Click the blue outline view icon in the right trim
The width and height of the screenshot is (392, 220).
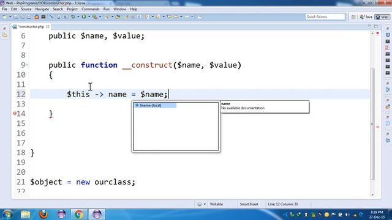point(388,90)
